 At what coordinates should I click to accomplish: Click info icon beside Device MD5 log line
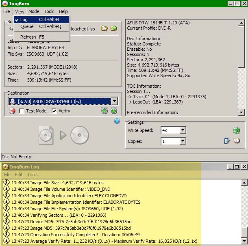tap(7, 221)
